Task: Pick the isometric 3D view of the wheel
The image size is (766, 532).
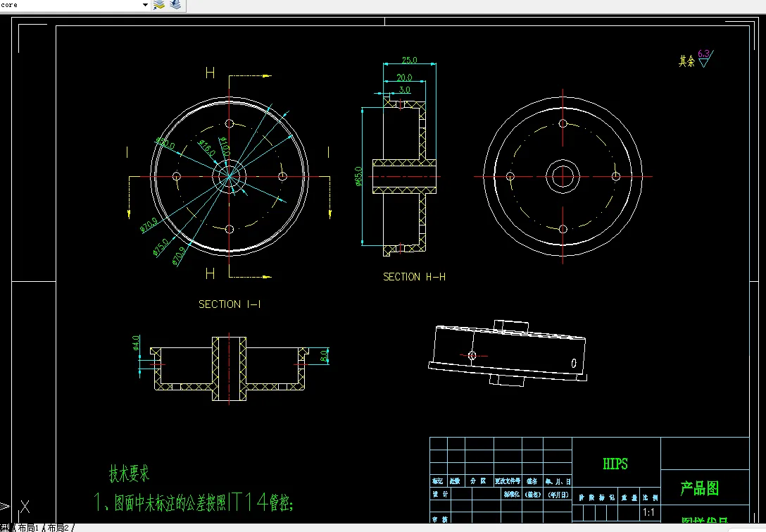Action: pyautogui.click(x=508, y=354)
